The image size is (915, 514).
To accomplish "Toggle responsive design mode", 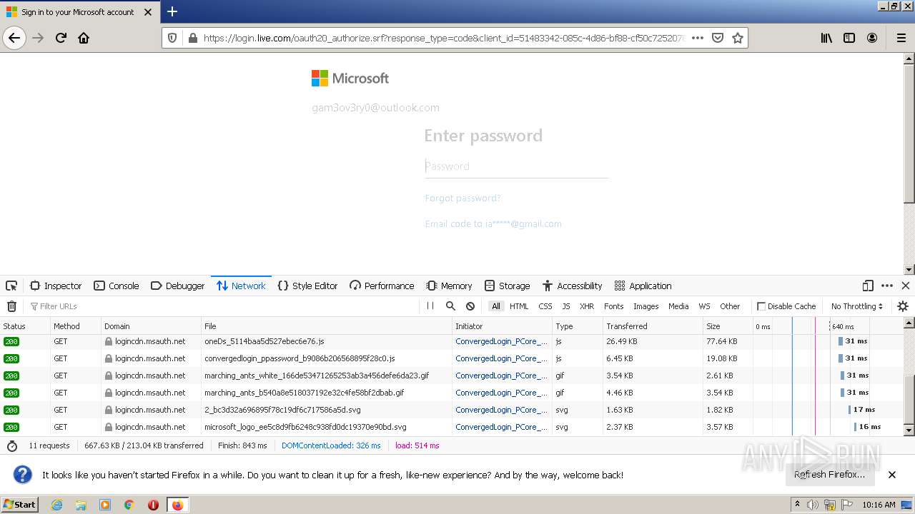I will coord(868,286).
